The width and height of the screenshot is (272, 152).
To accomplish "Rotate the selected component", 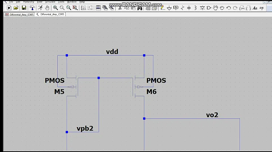I will pos(242,8).
